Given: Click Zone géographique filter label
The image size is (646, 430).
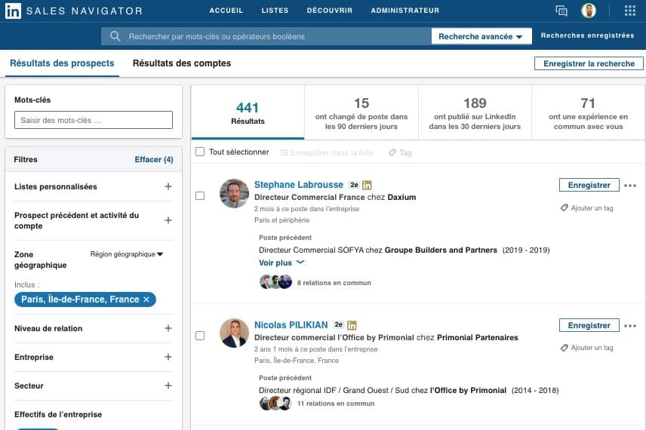Looking at the screenshot, I should [41, 260].
